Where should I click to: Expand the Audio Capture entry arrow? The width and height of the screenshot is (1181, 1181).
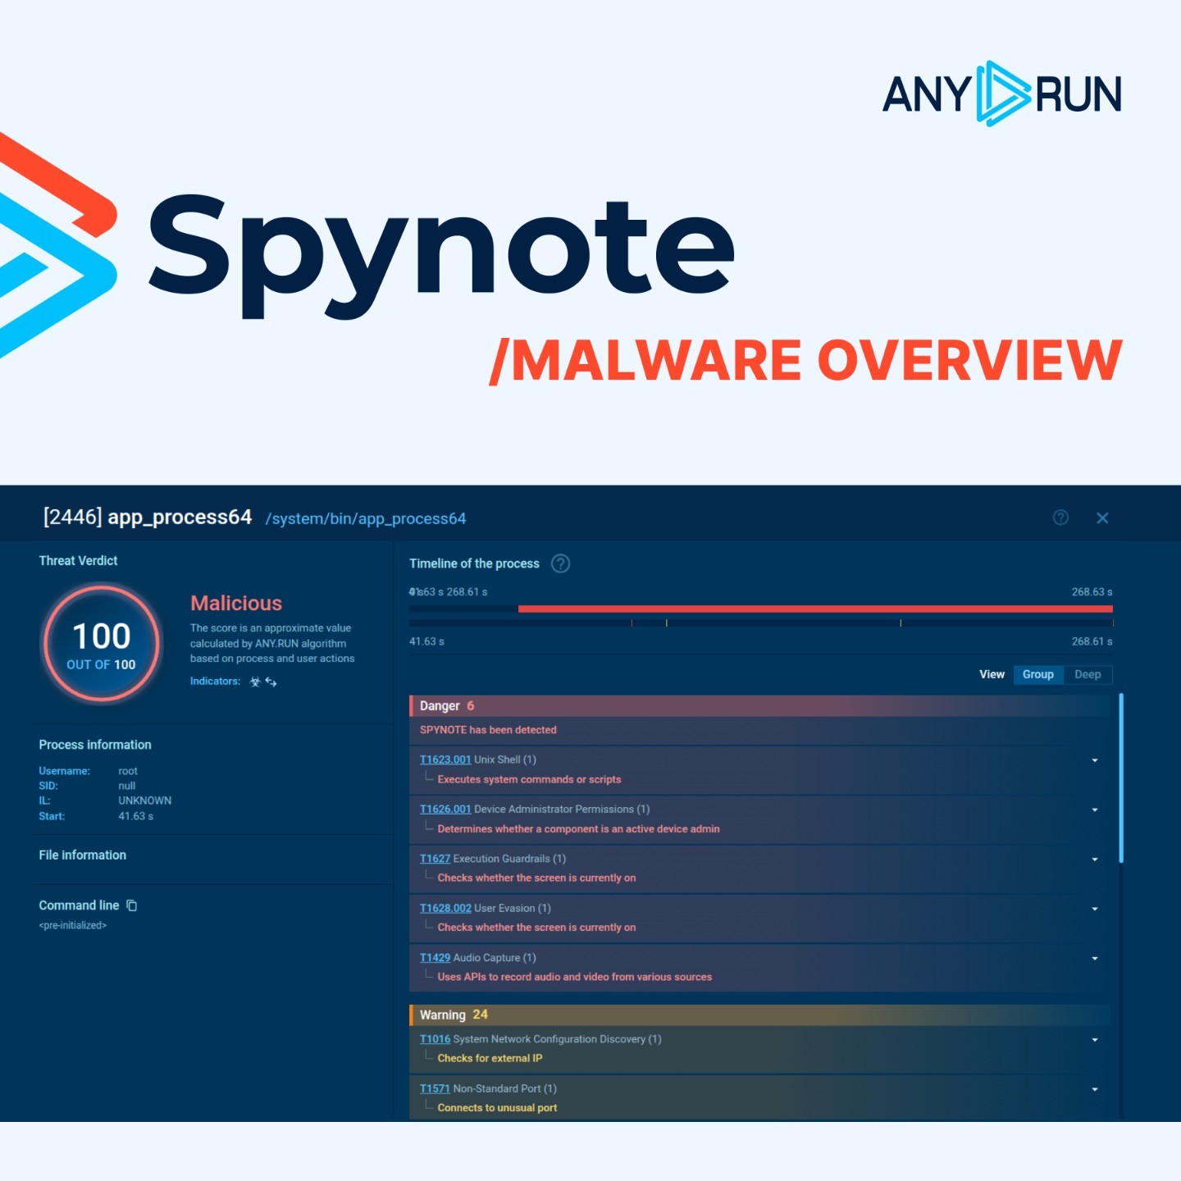[1095, 958]
